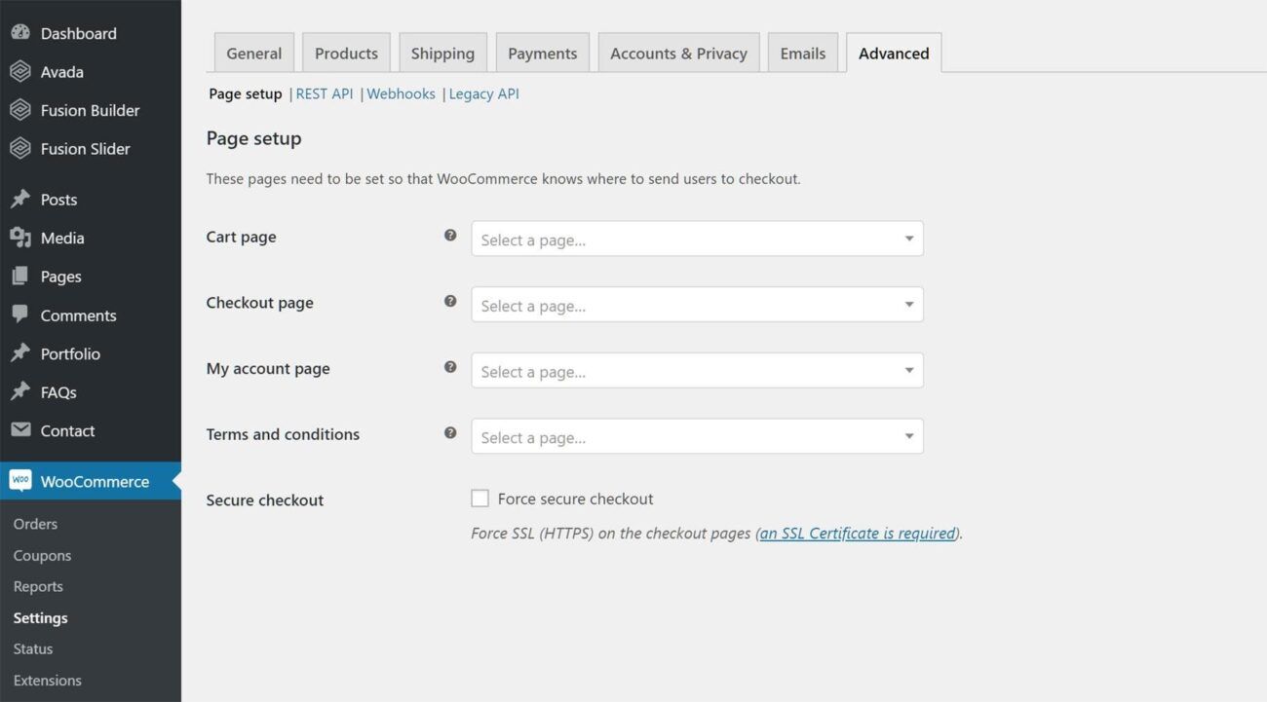The image size is (1267, 702).
Task: Click the Page setup sub-section link
Action: (246, 93)
